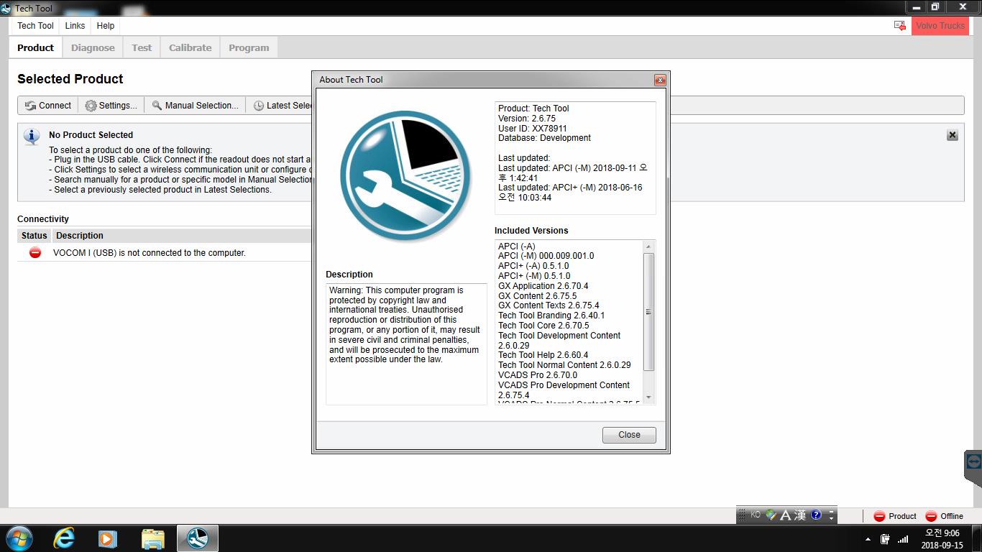Close the About Tech Tool dialog with Close

pos(629,435)
